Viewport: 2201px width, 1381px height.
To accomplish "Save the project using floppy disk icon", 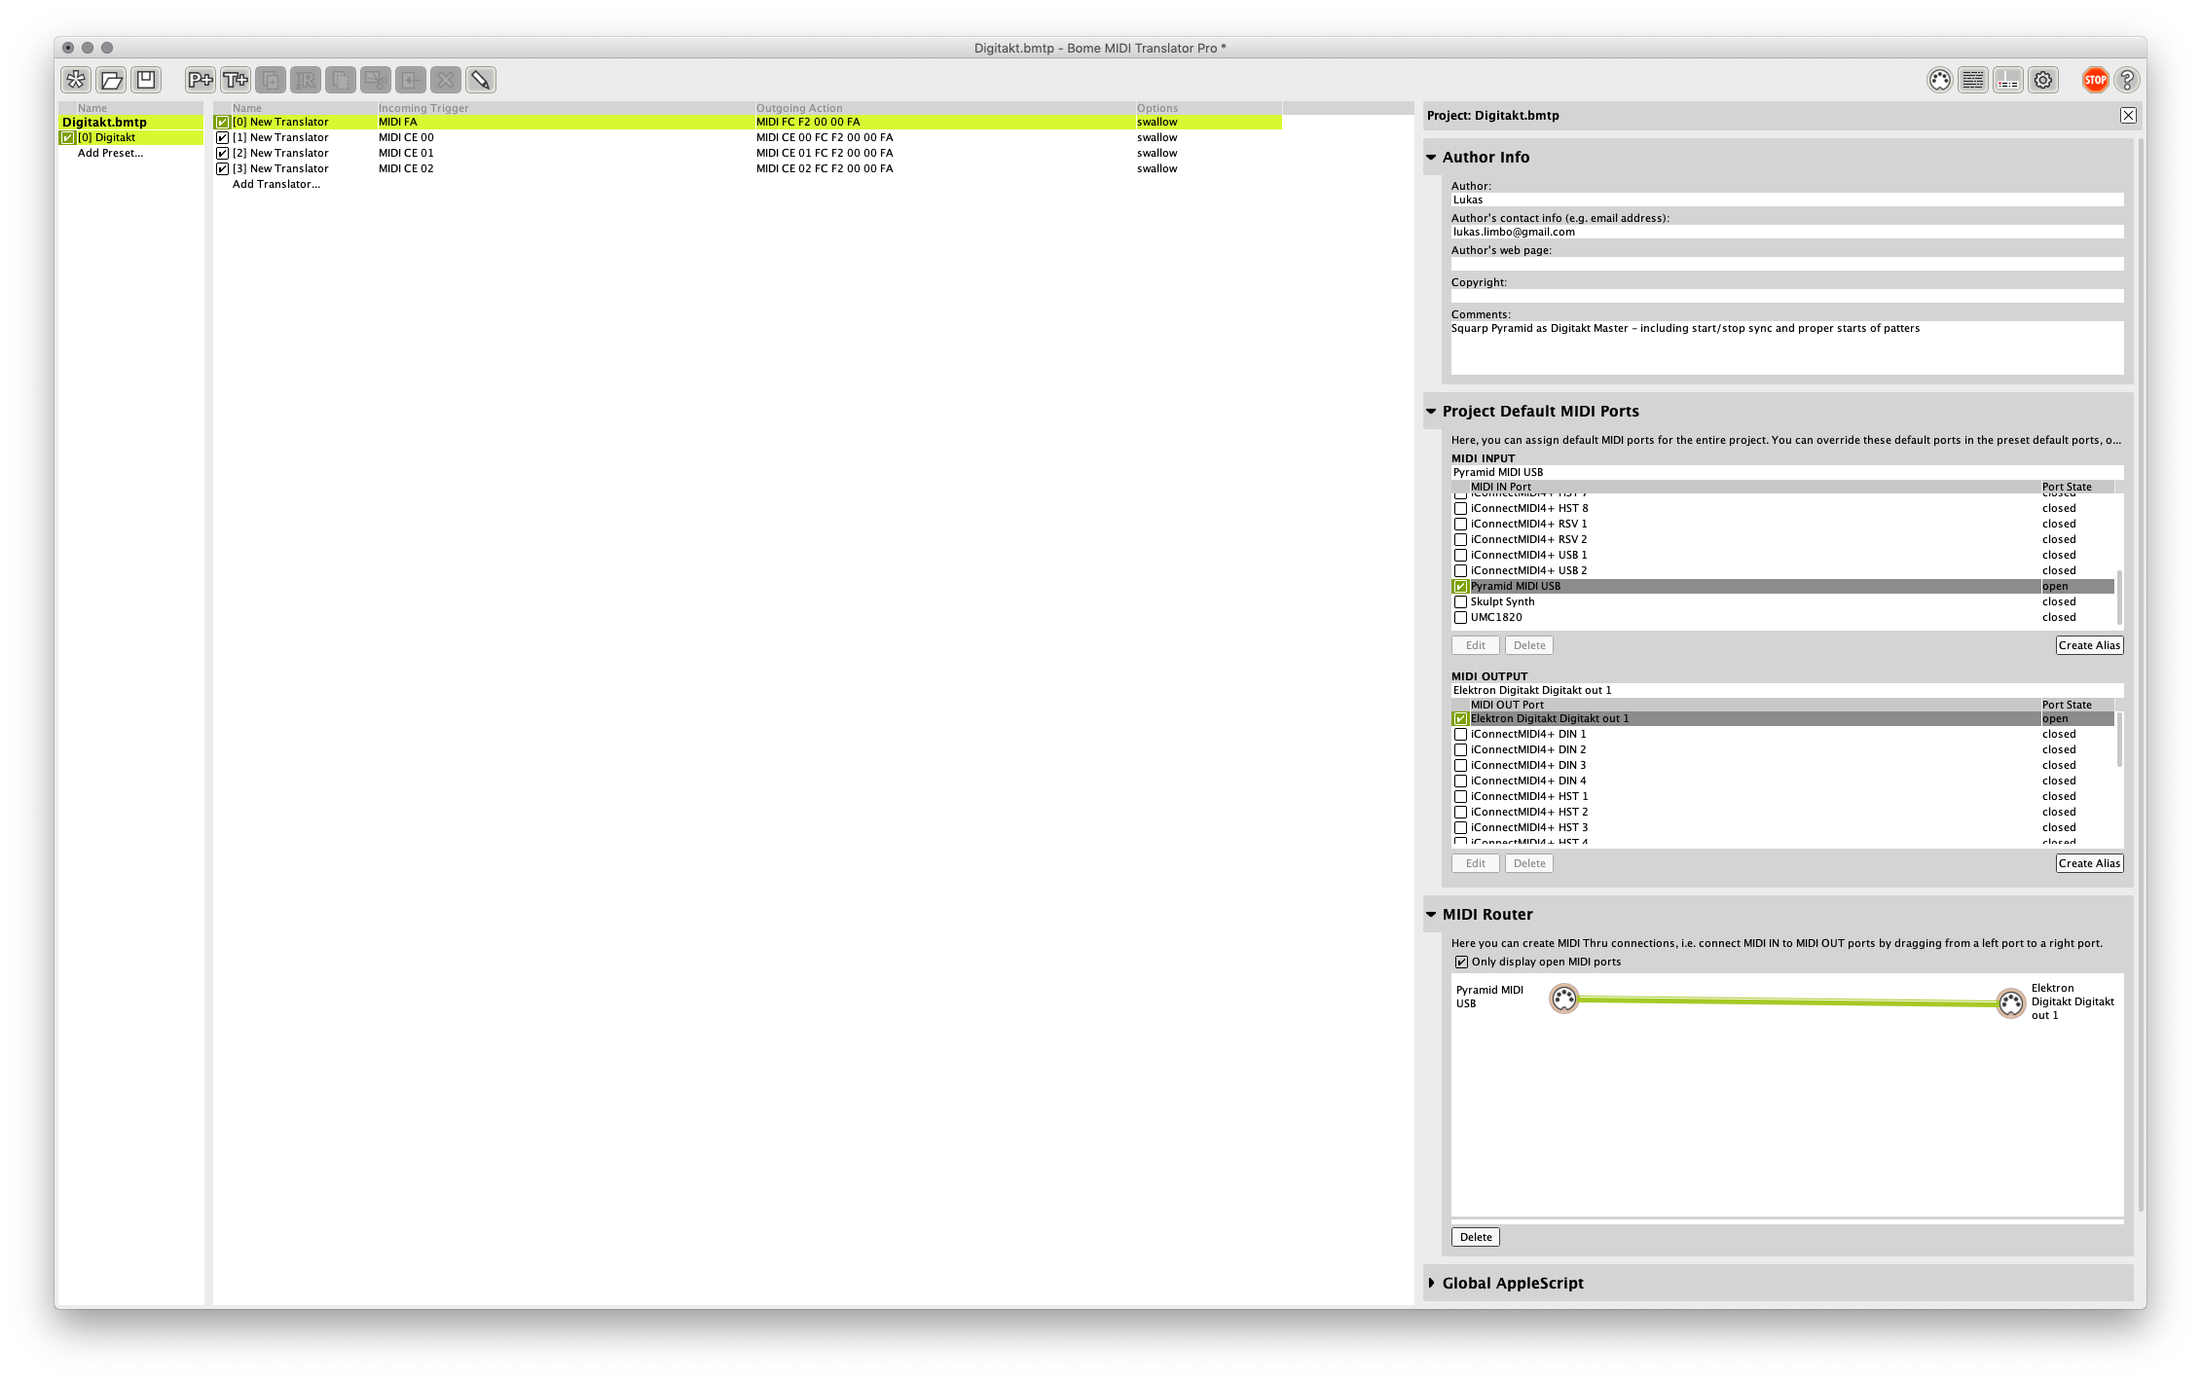I will tap(146, 80).
